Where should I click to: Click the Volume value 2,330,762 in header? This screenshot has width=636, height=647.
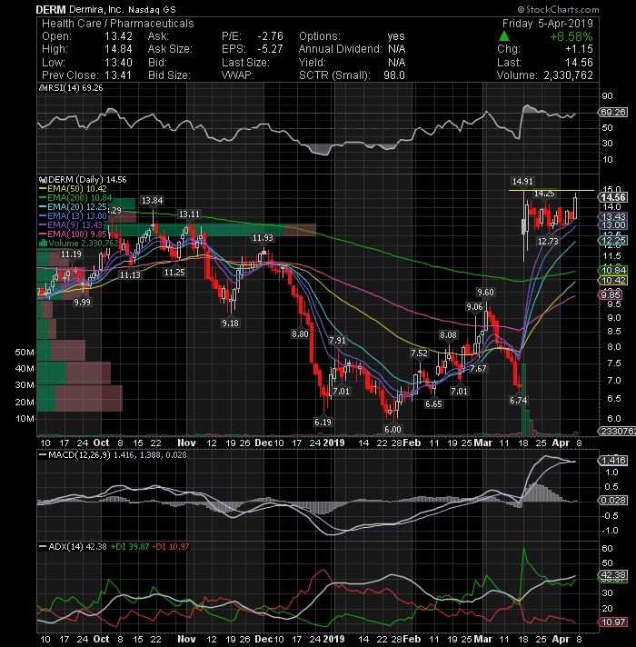[568, 75]
